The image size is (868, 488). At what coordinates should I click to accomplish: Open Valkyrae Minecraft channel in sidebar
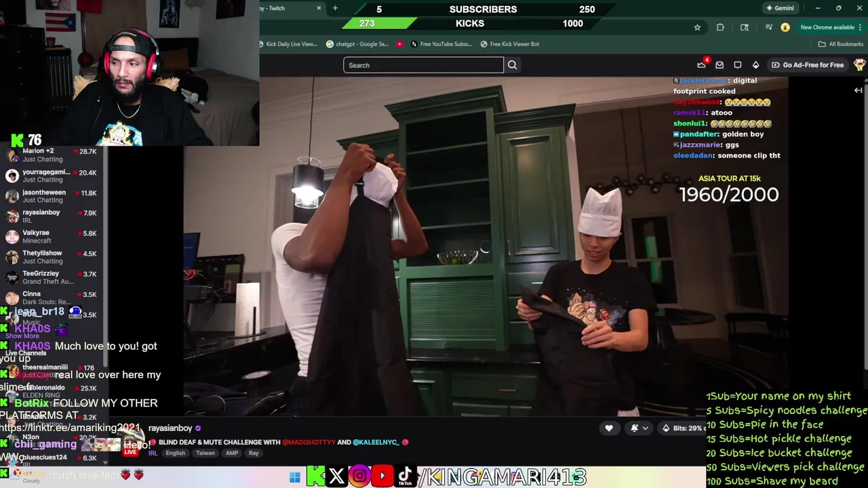pos(52,237)
